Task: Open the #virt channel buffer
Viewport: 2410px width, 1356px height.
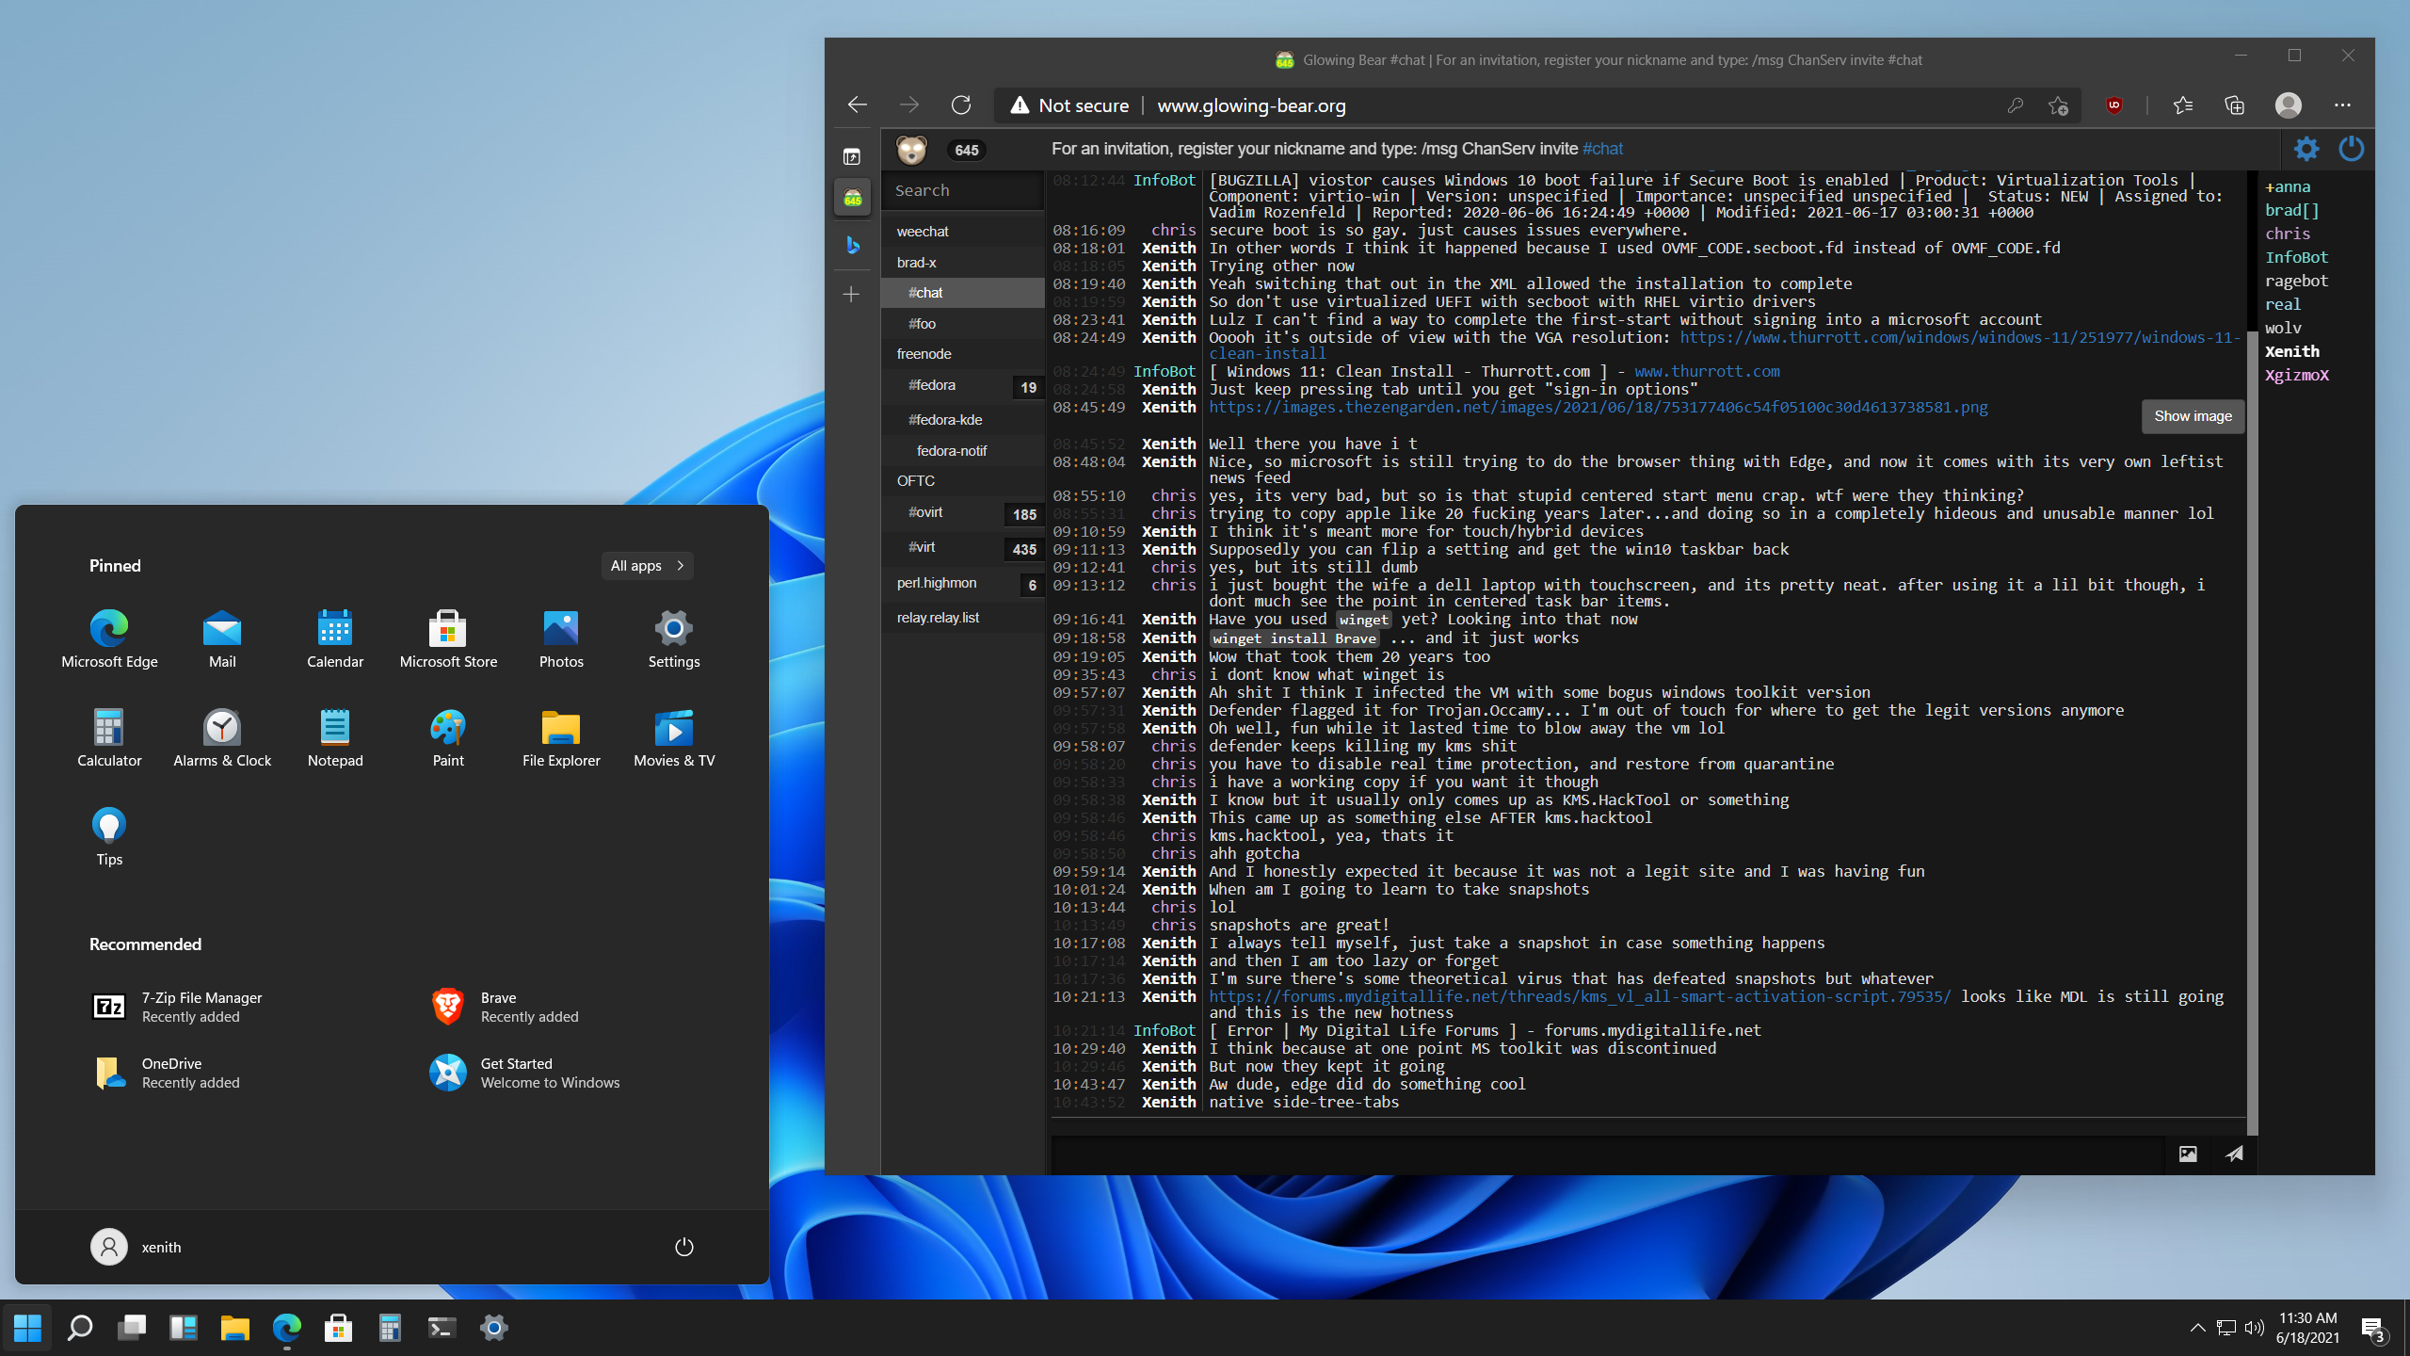Action: tap(963, 548)
